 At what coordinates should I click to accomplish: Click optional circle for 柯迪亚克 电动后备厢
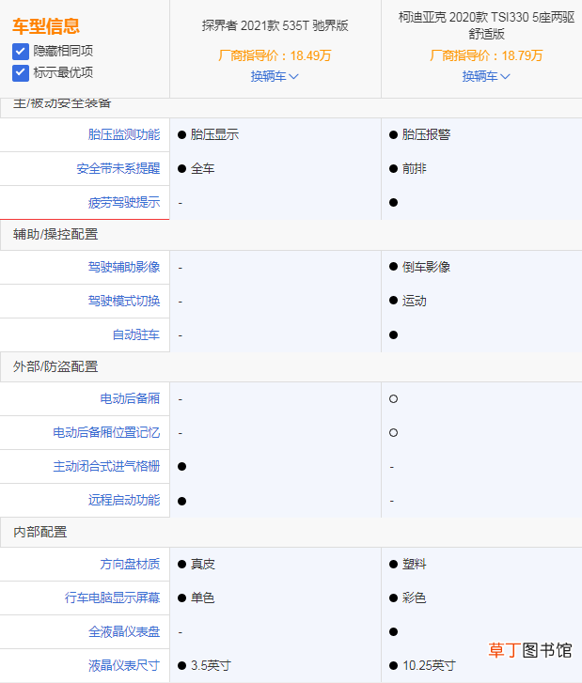coord(393,399)
